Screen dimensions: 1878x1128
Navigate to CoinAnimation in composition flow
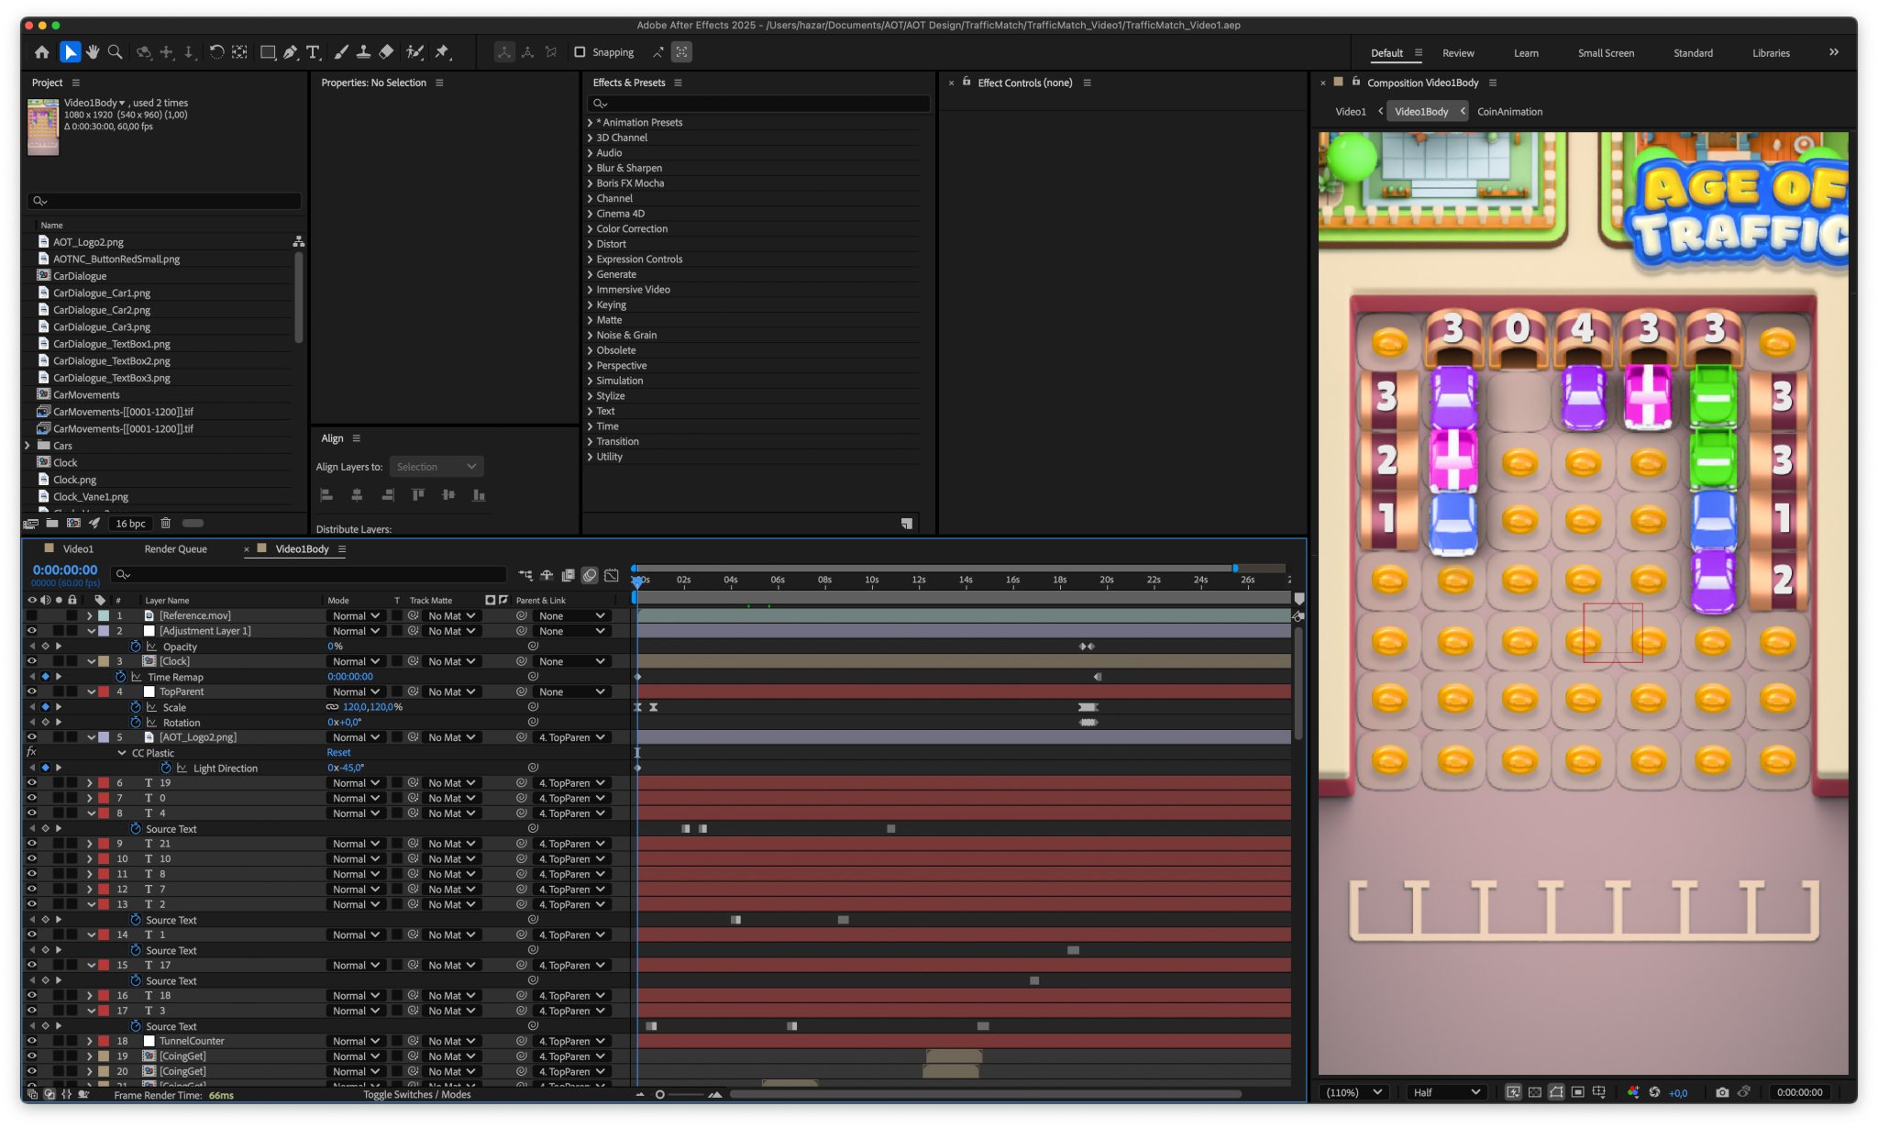1509,112
